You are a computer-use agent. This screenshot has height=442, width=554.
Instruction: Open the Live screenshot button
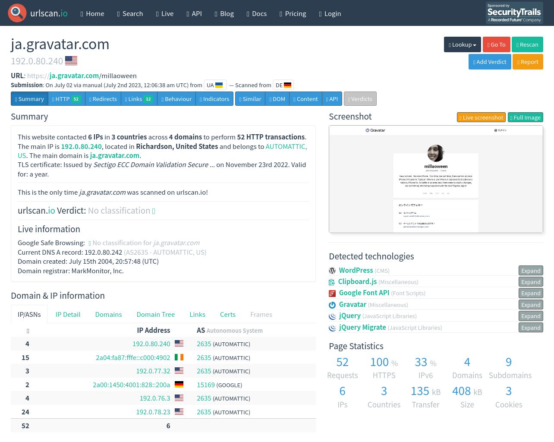coord(482,117)
